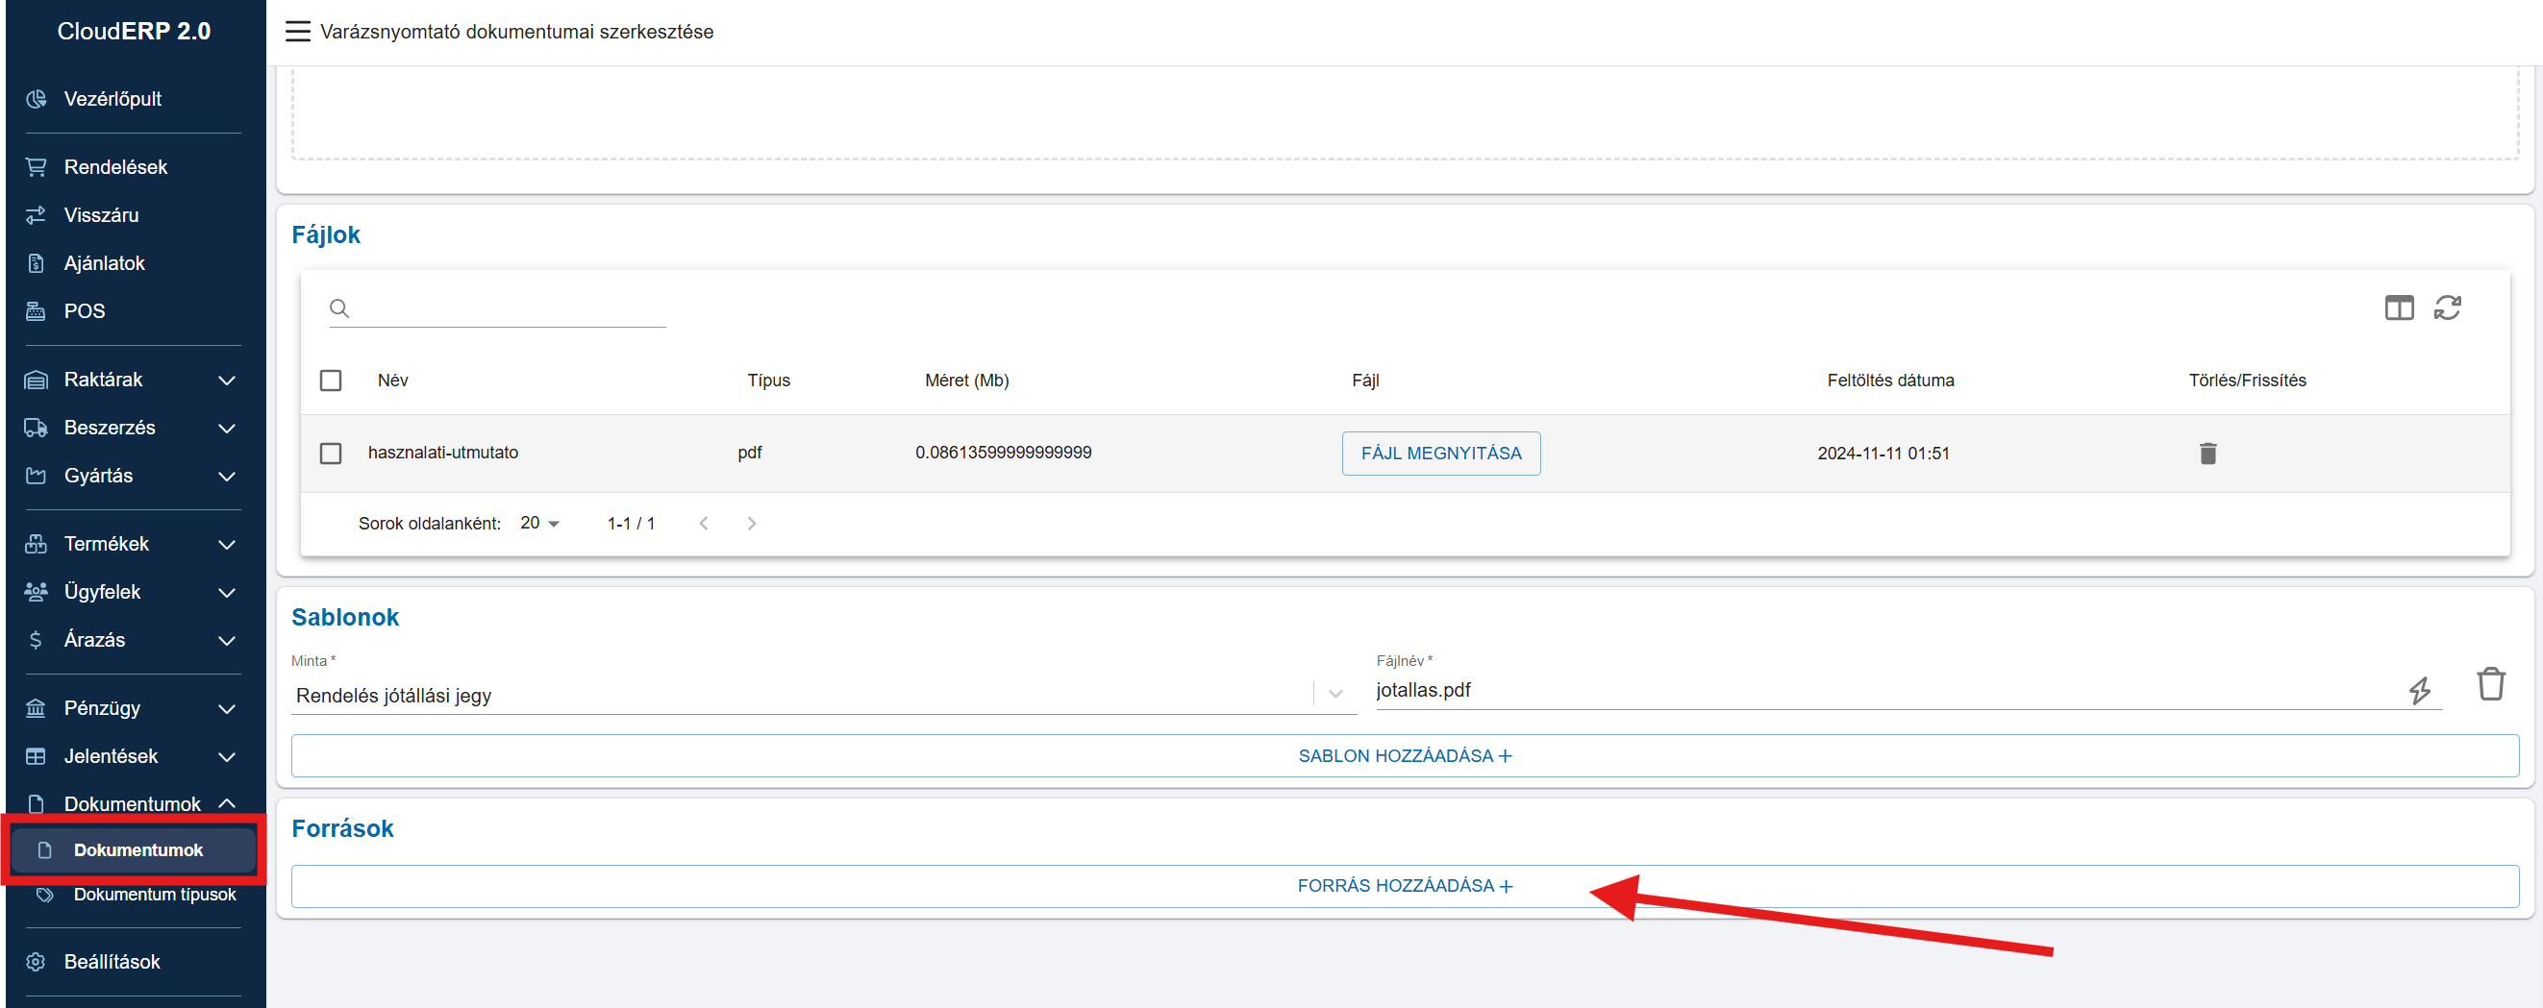Screen dimensions: 2543x1008
Task: Open the rows per page dropdown
Action: tap(540, 524)
